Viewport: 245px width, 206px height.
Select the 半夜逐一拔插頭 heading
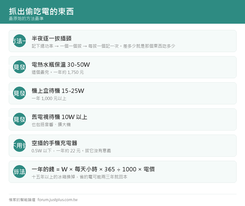point(51,38)
